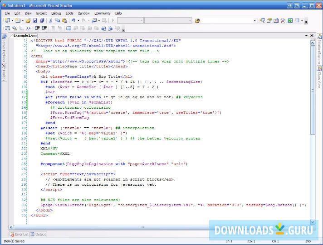323x245 pixels.
Task: Select the Example1.vm document tab
Action: click(x=24, y=35)
